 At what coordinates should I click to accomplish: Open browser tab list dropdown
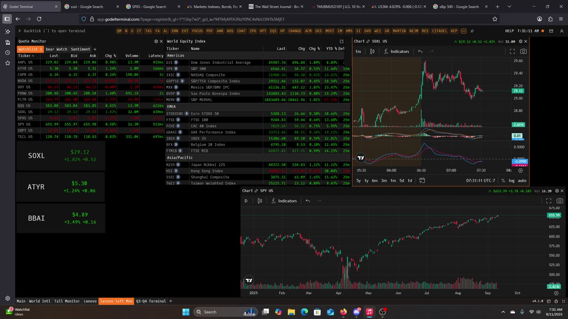(x=509, y=7)
